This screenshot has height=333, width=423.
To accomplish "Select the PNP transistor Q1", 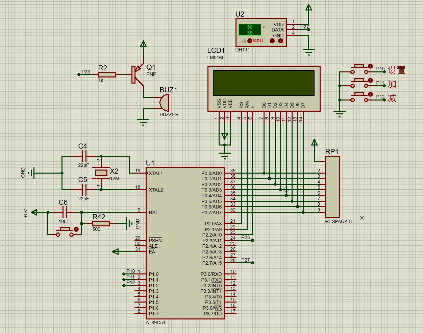I will click(138, 74).
